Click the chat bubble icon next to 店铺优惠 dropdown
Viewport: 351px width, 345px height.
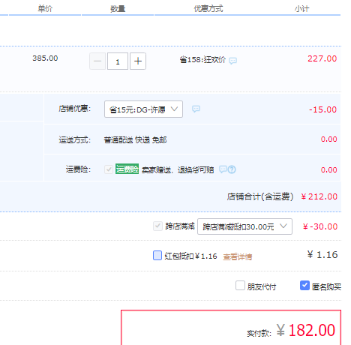[196, 109]
